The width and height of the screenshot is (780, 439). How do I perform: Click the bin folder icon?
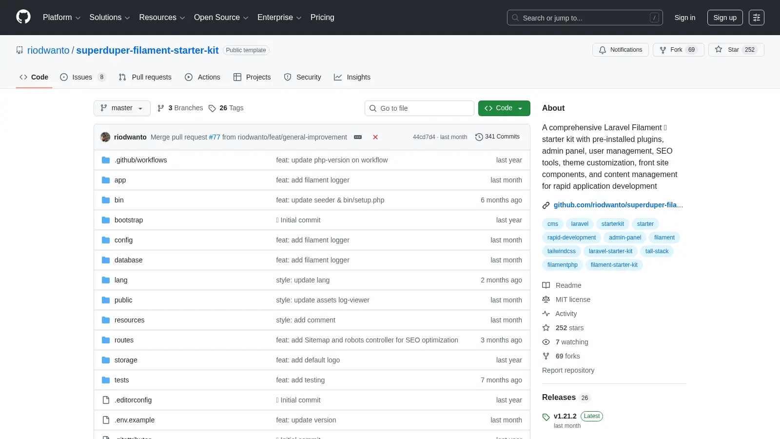106,200
